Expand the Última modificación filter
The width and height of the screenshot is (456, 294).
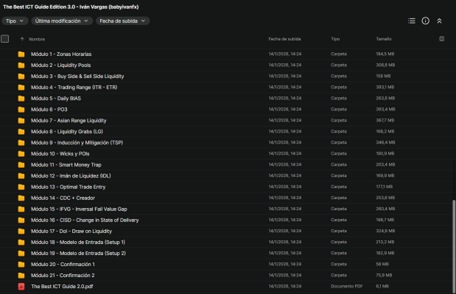61,21
